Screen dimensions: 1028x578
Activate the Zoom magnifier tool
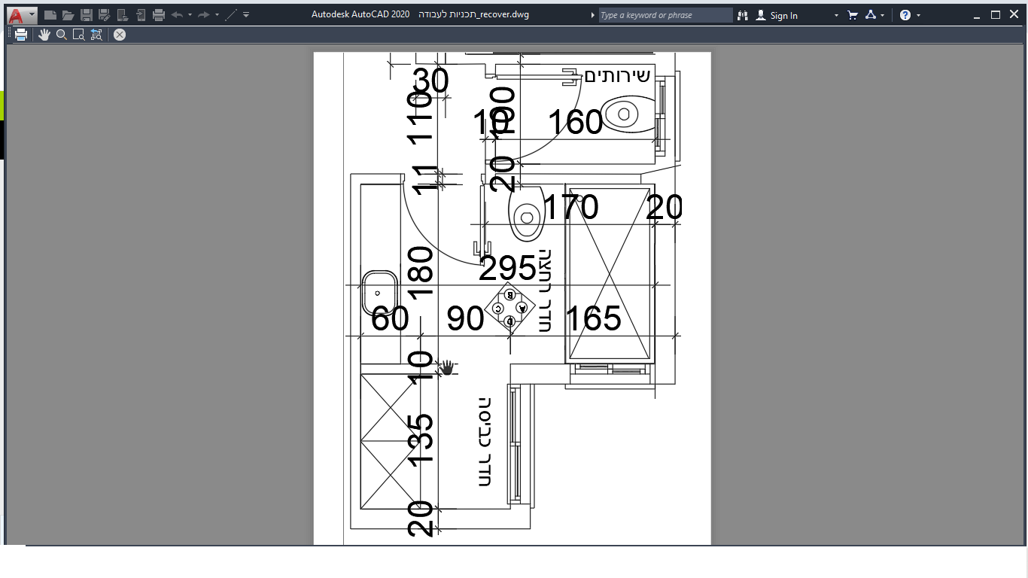(x=62, y=35)
